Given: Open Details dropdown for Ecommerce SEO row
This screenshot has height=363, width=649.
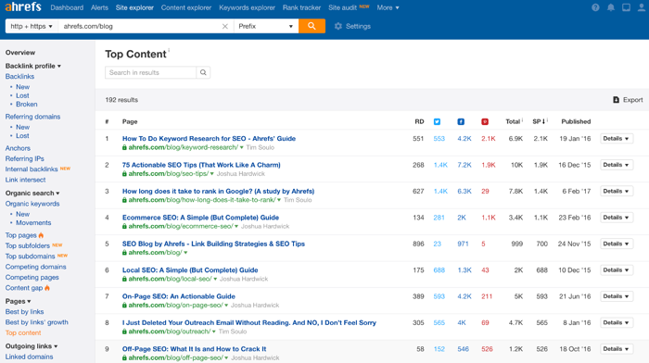Looking at the screenshot, I should pyautogui.click(x=617, y=217).
